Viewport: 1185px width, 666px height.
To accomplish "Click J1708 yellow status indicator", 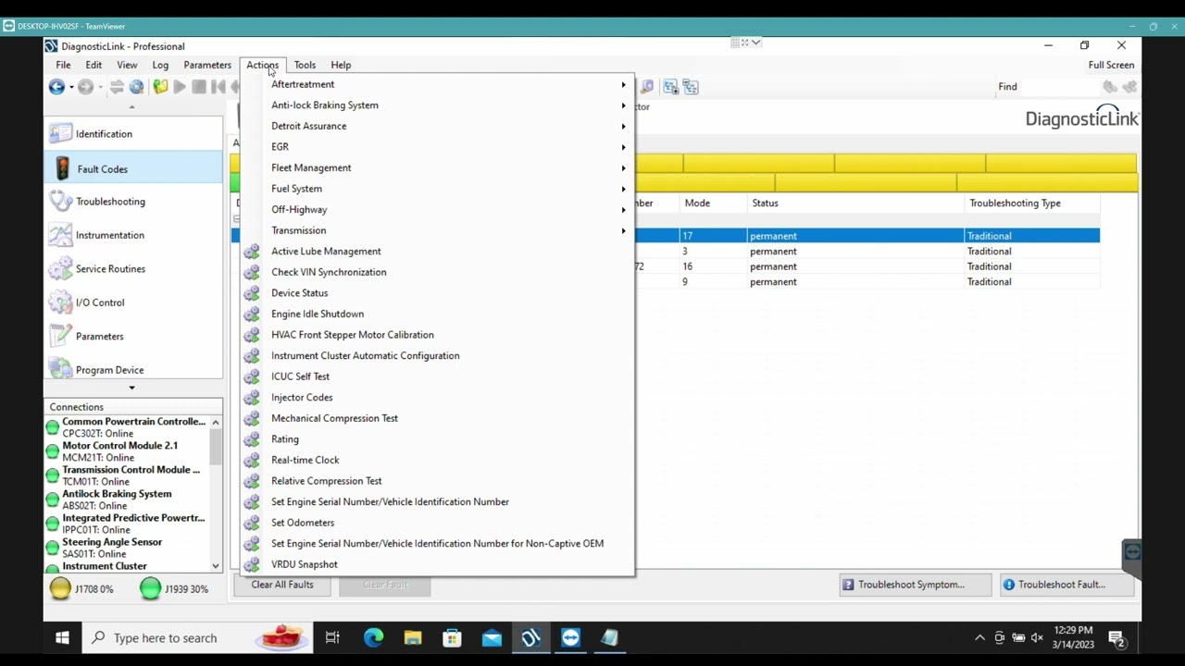I will click(x=60, y=588).
